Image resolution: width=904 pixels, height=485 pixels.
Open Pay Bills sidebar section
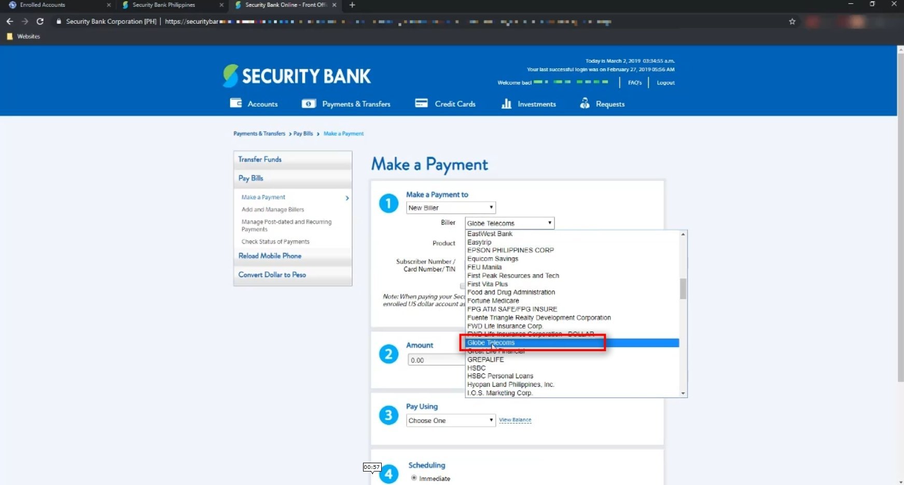[x=293, y=178]
